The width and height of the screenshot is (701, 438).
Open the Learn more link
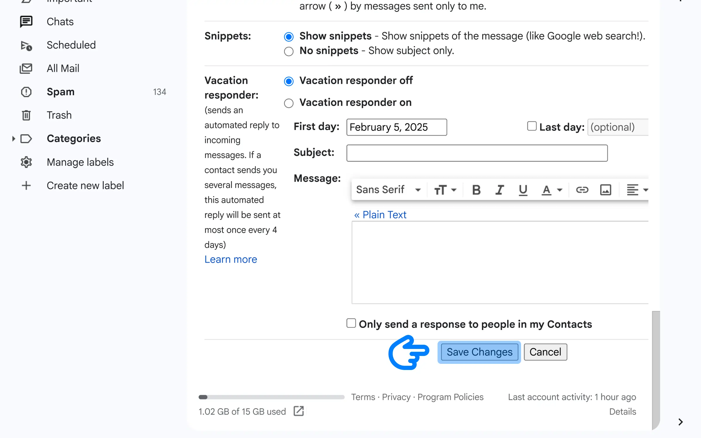point(231,259)
